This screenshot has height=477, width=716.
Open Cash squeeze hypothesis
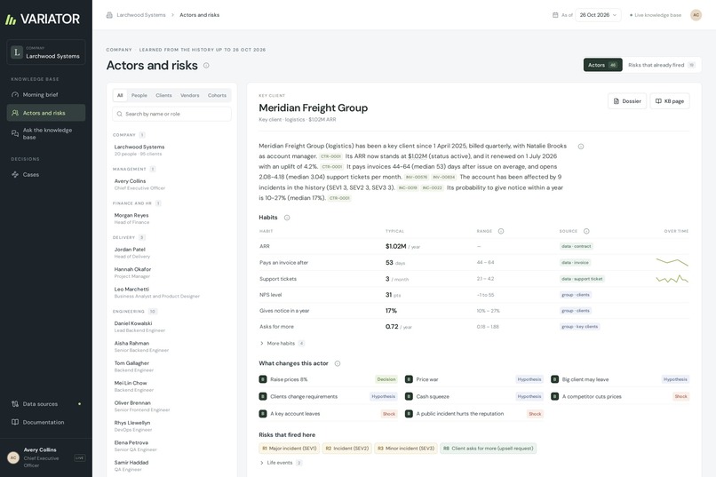point(474,397)
